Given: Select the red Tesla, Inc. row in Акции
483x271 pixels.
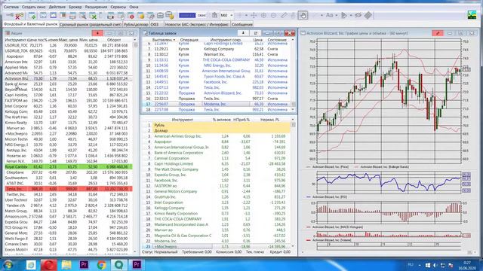Looking at the screenshot, I should 69,189.
